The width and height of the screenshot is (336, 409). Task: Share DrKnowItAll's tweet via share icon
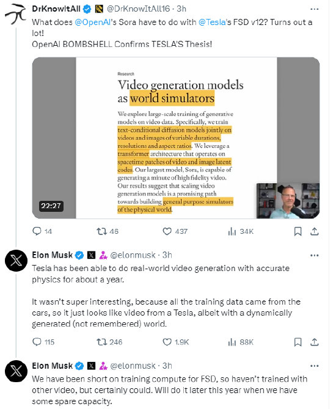coord(315,231)
